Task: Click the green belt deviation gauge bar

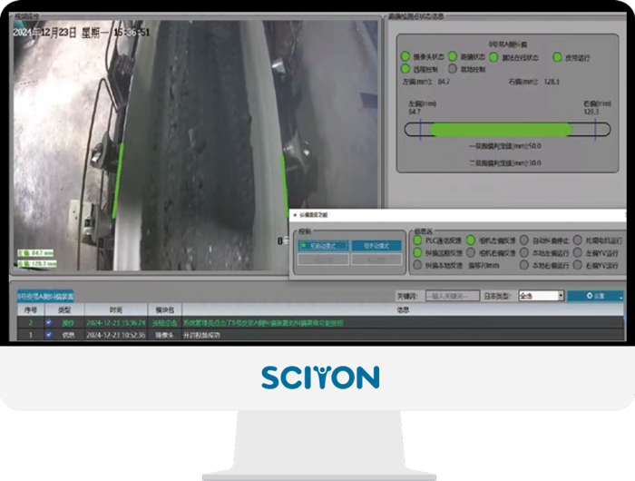Action: pos(500,130)
